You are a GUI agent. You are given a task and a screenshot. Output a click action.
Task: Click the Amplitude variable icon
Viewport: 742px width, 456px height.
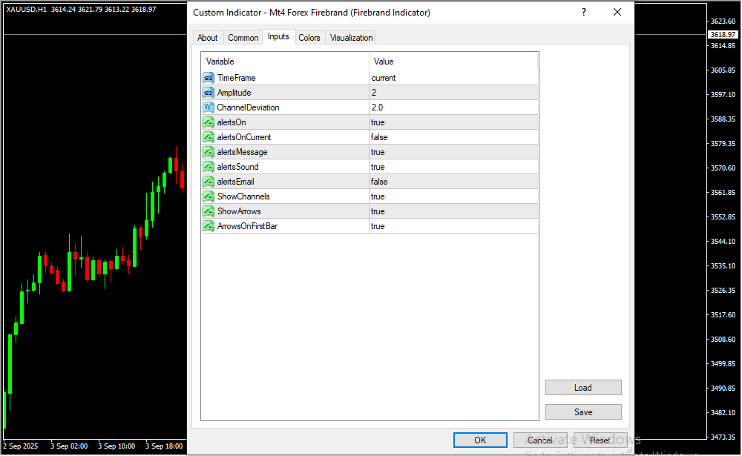(209, 93)
